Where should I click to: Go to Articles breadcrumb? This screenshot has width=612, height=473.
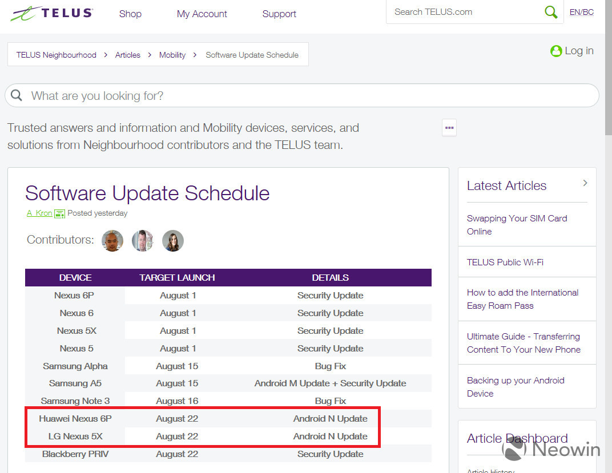pyautogui.click(x=128, y=55)
